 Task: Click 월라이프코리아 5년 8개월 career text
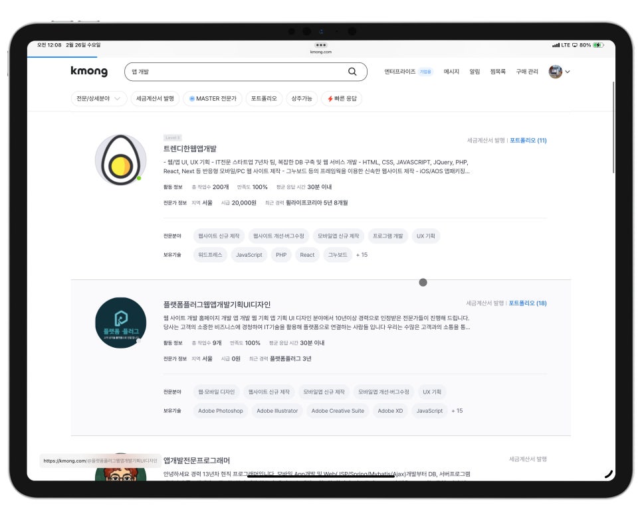click(x=316, y=202)
